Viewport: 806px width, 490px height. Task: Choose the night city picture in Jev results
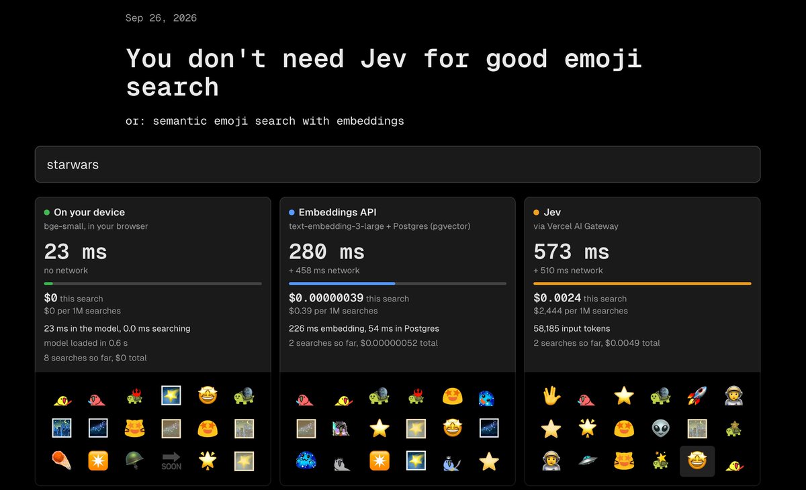tap(697, 428)
